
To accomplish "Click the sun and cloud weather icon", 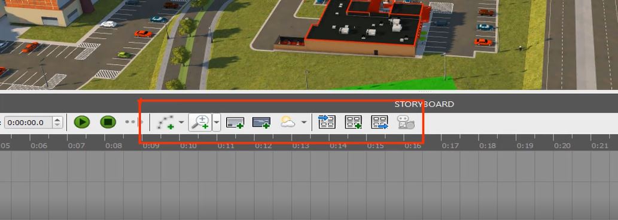I will point(288,123).
